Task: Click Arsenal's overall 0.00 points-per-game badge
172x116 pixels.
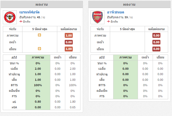Action: 156,35
